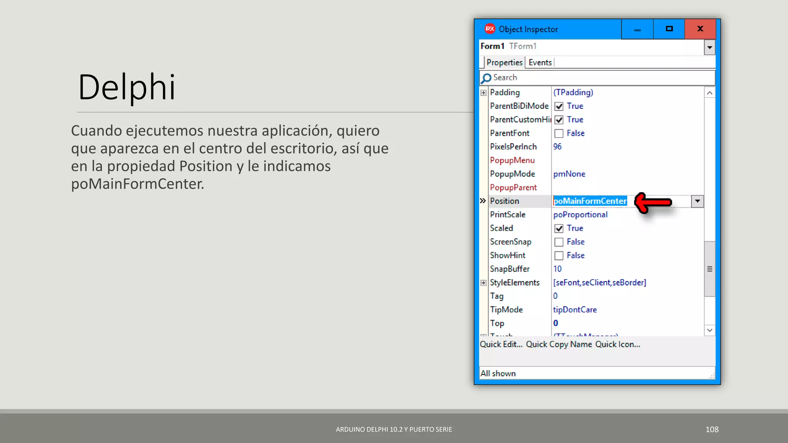Viewport: 788px width, 443px height.
Task: Toggle the ParentBiDiMode checkbox
Action: point(559,107)
